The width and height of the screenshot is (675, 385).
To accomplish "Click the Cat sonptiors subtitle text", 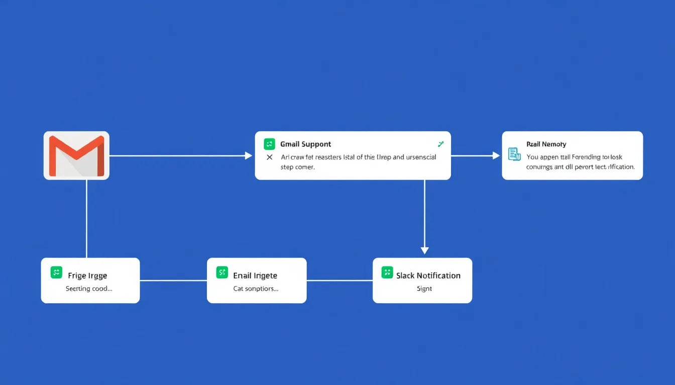I will pyautogui.click(x=256, y=288).
